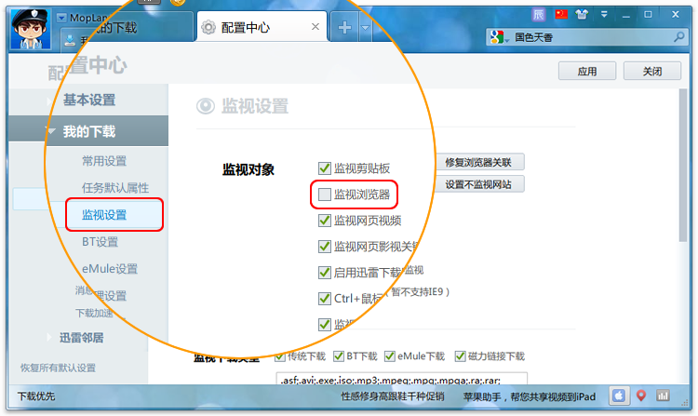Click the vertical scrollbar of settings panel
Viewport: 698px width, 416px height.
tap(683, 165)
